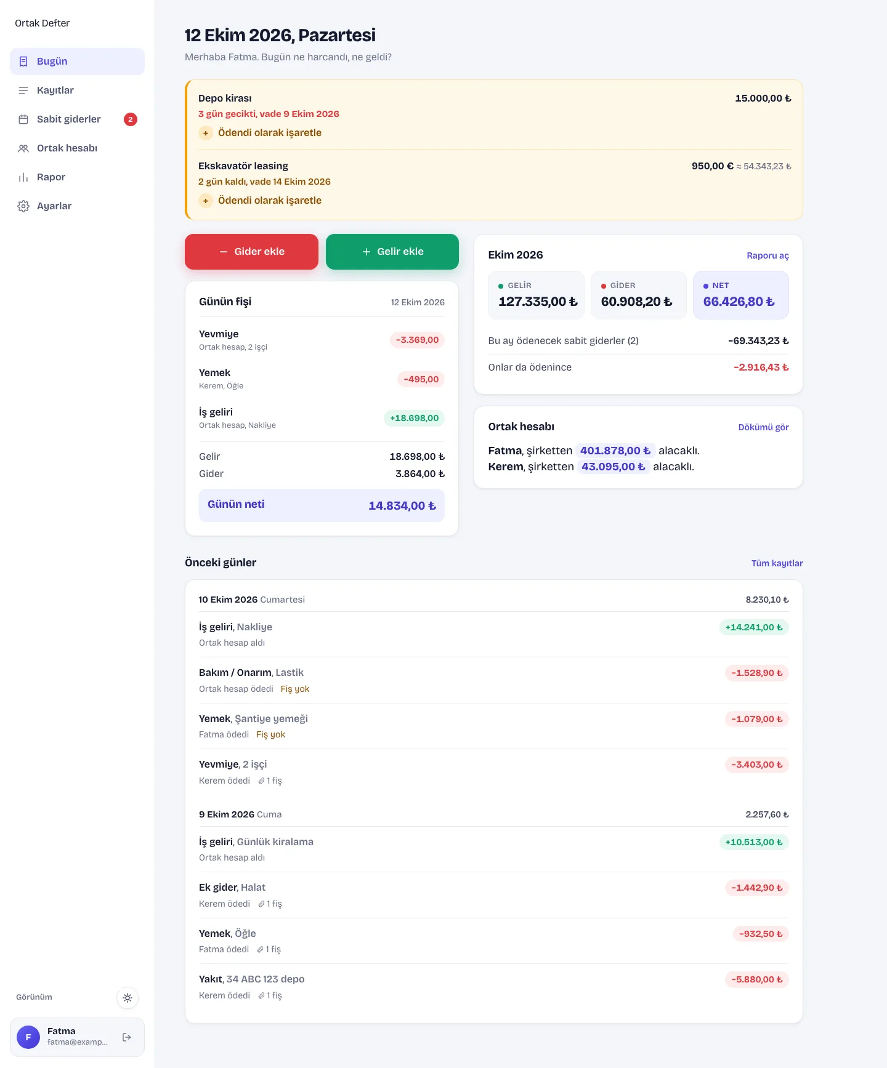The height and width of the screenshot is (1068, 887).
Task: Click the Kayıtlar list icon
Action: [x=23, y=90]
